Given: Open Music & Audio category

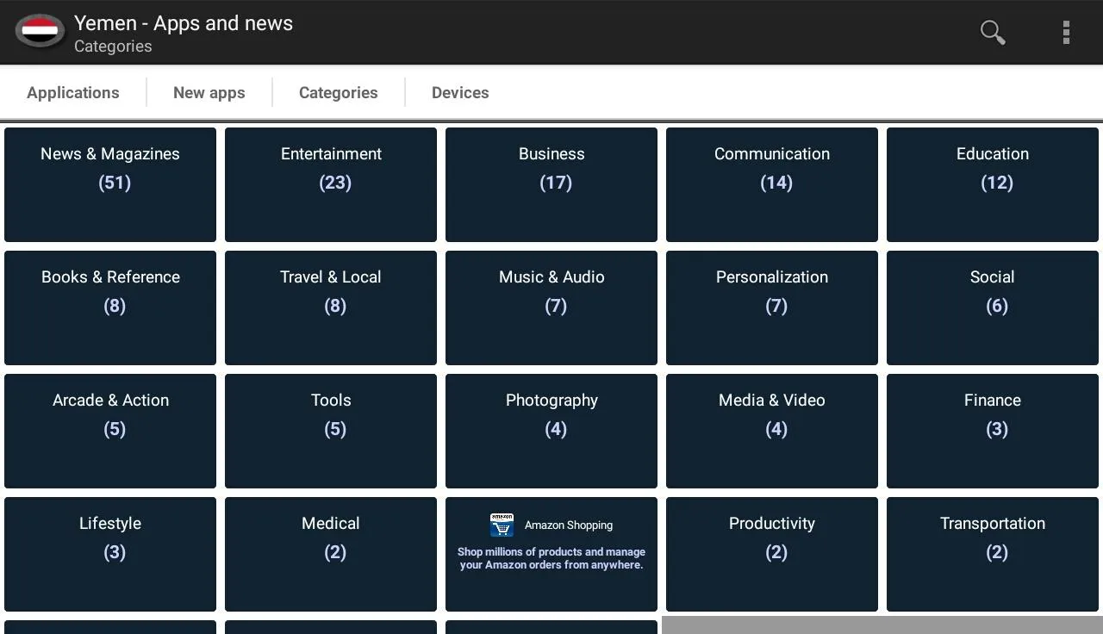Looking at the screenshot, I should click(551, 308).
